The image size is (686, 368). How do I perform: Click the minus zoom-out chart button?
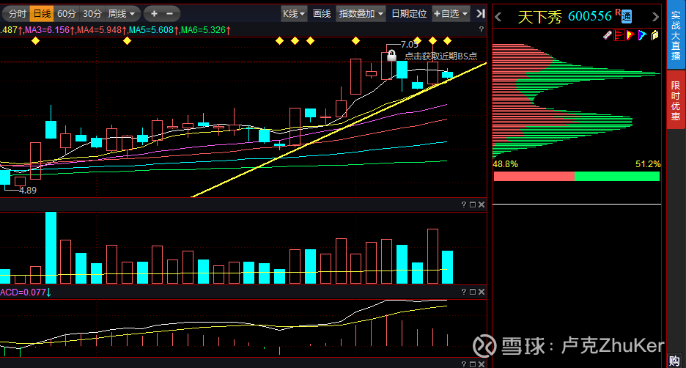pyautogui.click(x=170, y=13)
